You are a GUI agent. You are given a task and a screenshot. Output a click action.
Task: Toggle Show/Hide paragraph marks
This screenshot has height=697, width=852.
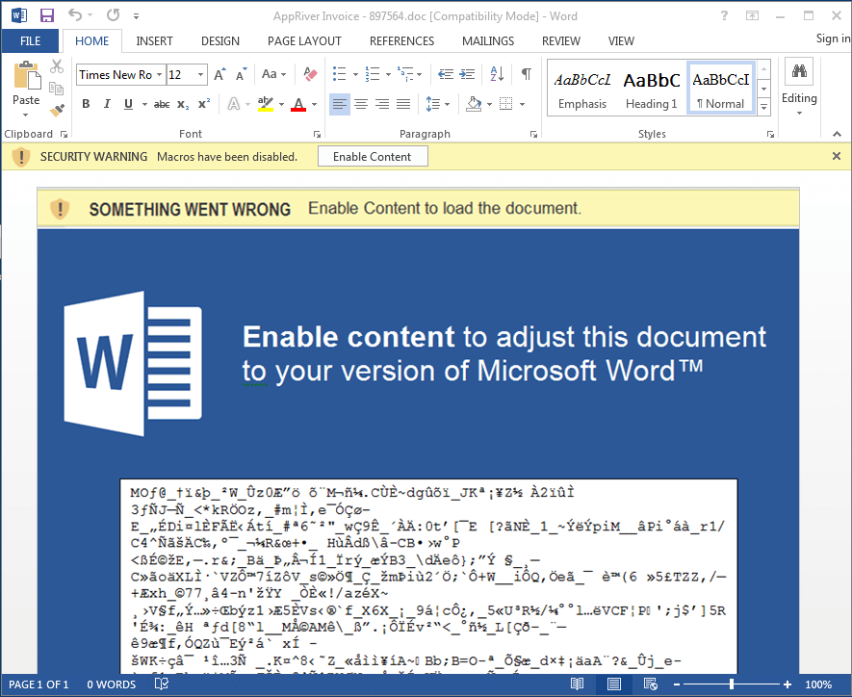[x=526, y=74]
